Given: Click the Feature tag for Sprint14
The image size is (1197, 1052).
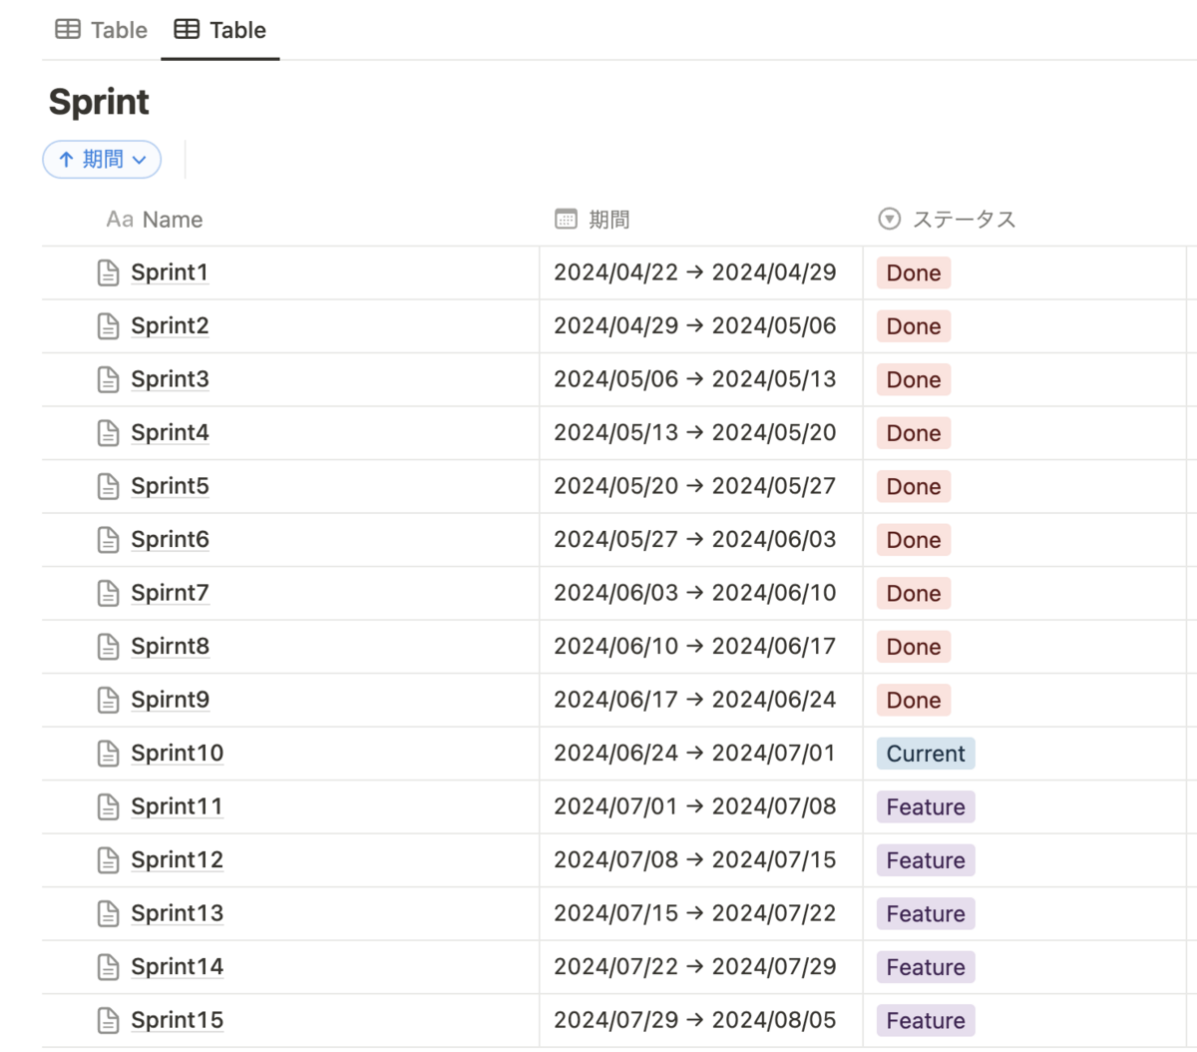Looking at the screenshot, I should pyautogui.click(x=926, y=967).
